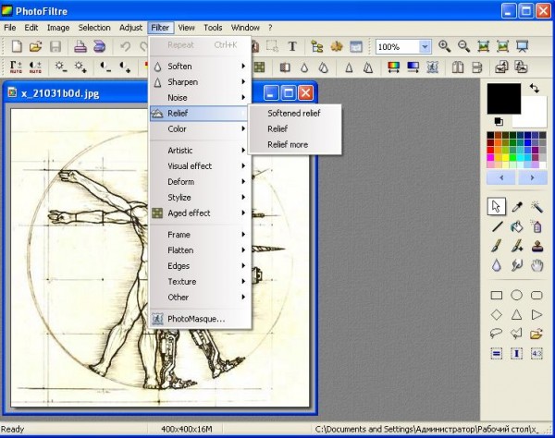The image size is (555, 438).
Task: Expand the Sharpen submenu
Action: coord(200,82)
